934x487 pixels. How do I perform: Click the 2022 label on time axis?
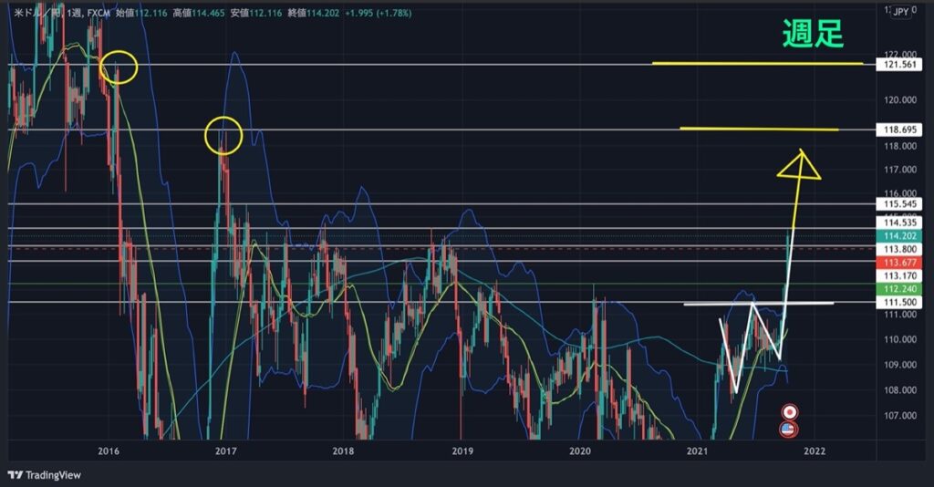(x=815, y=451)
